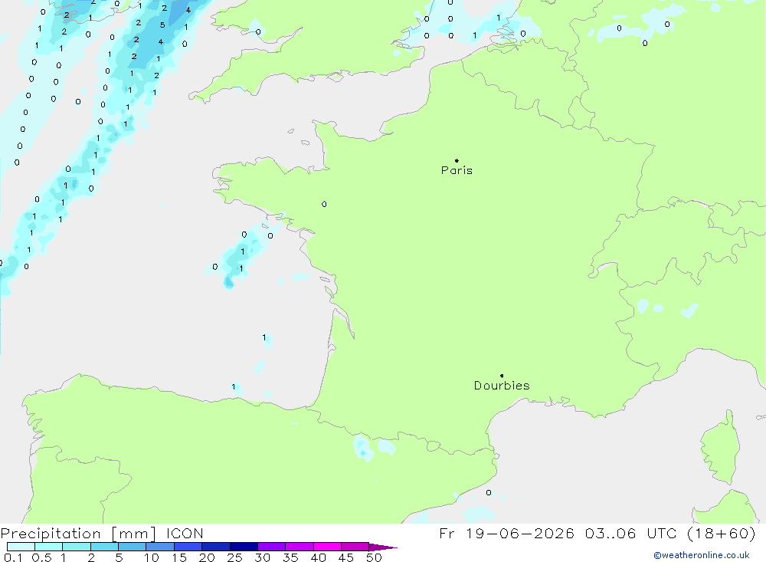Click the 5–10 mm legend swatch
766x562 pixels.
pyautogui.click(x=133, y=547)
